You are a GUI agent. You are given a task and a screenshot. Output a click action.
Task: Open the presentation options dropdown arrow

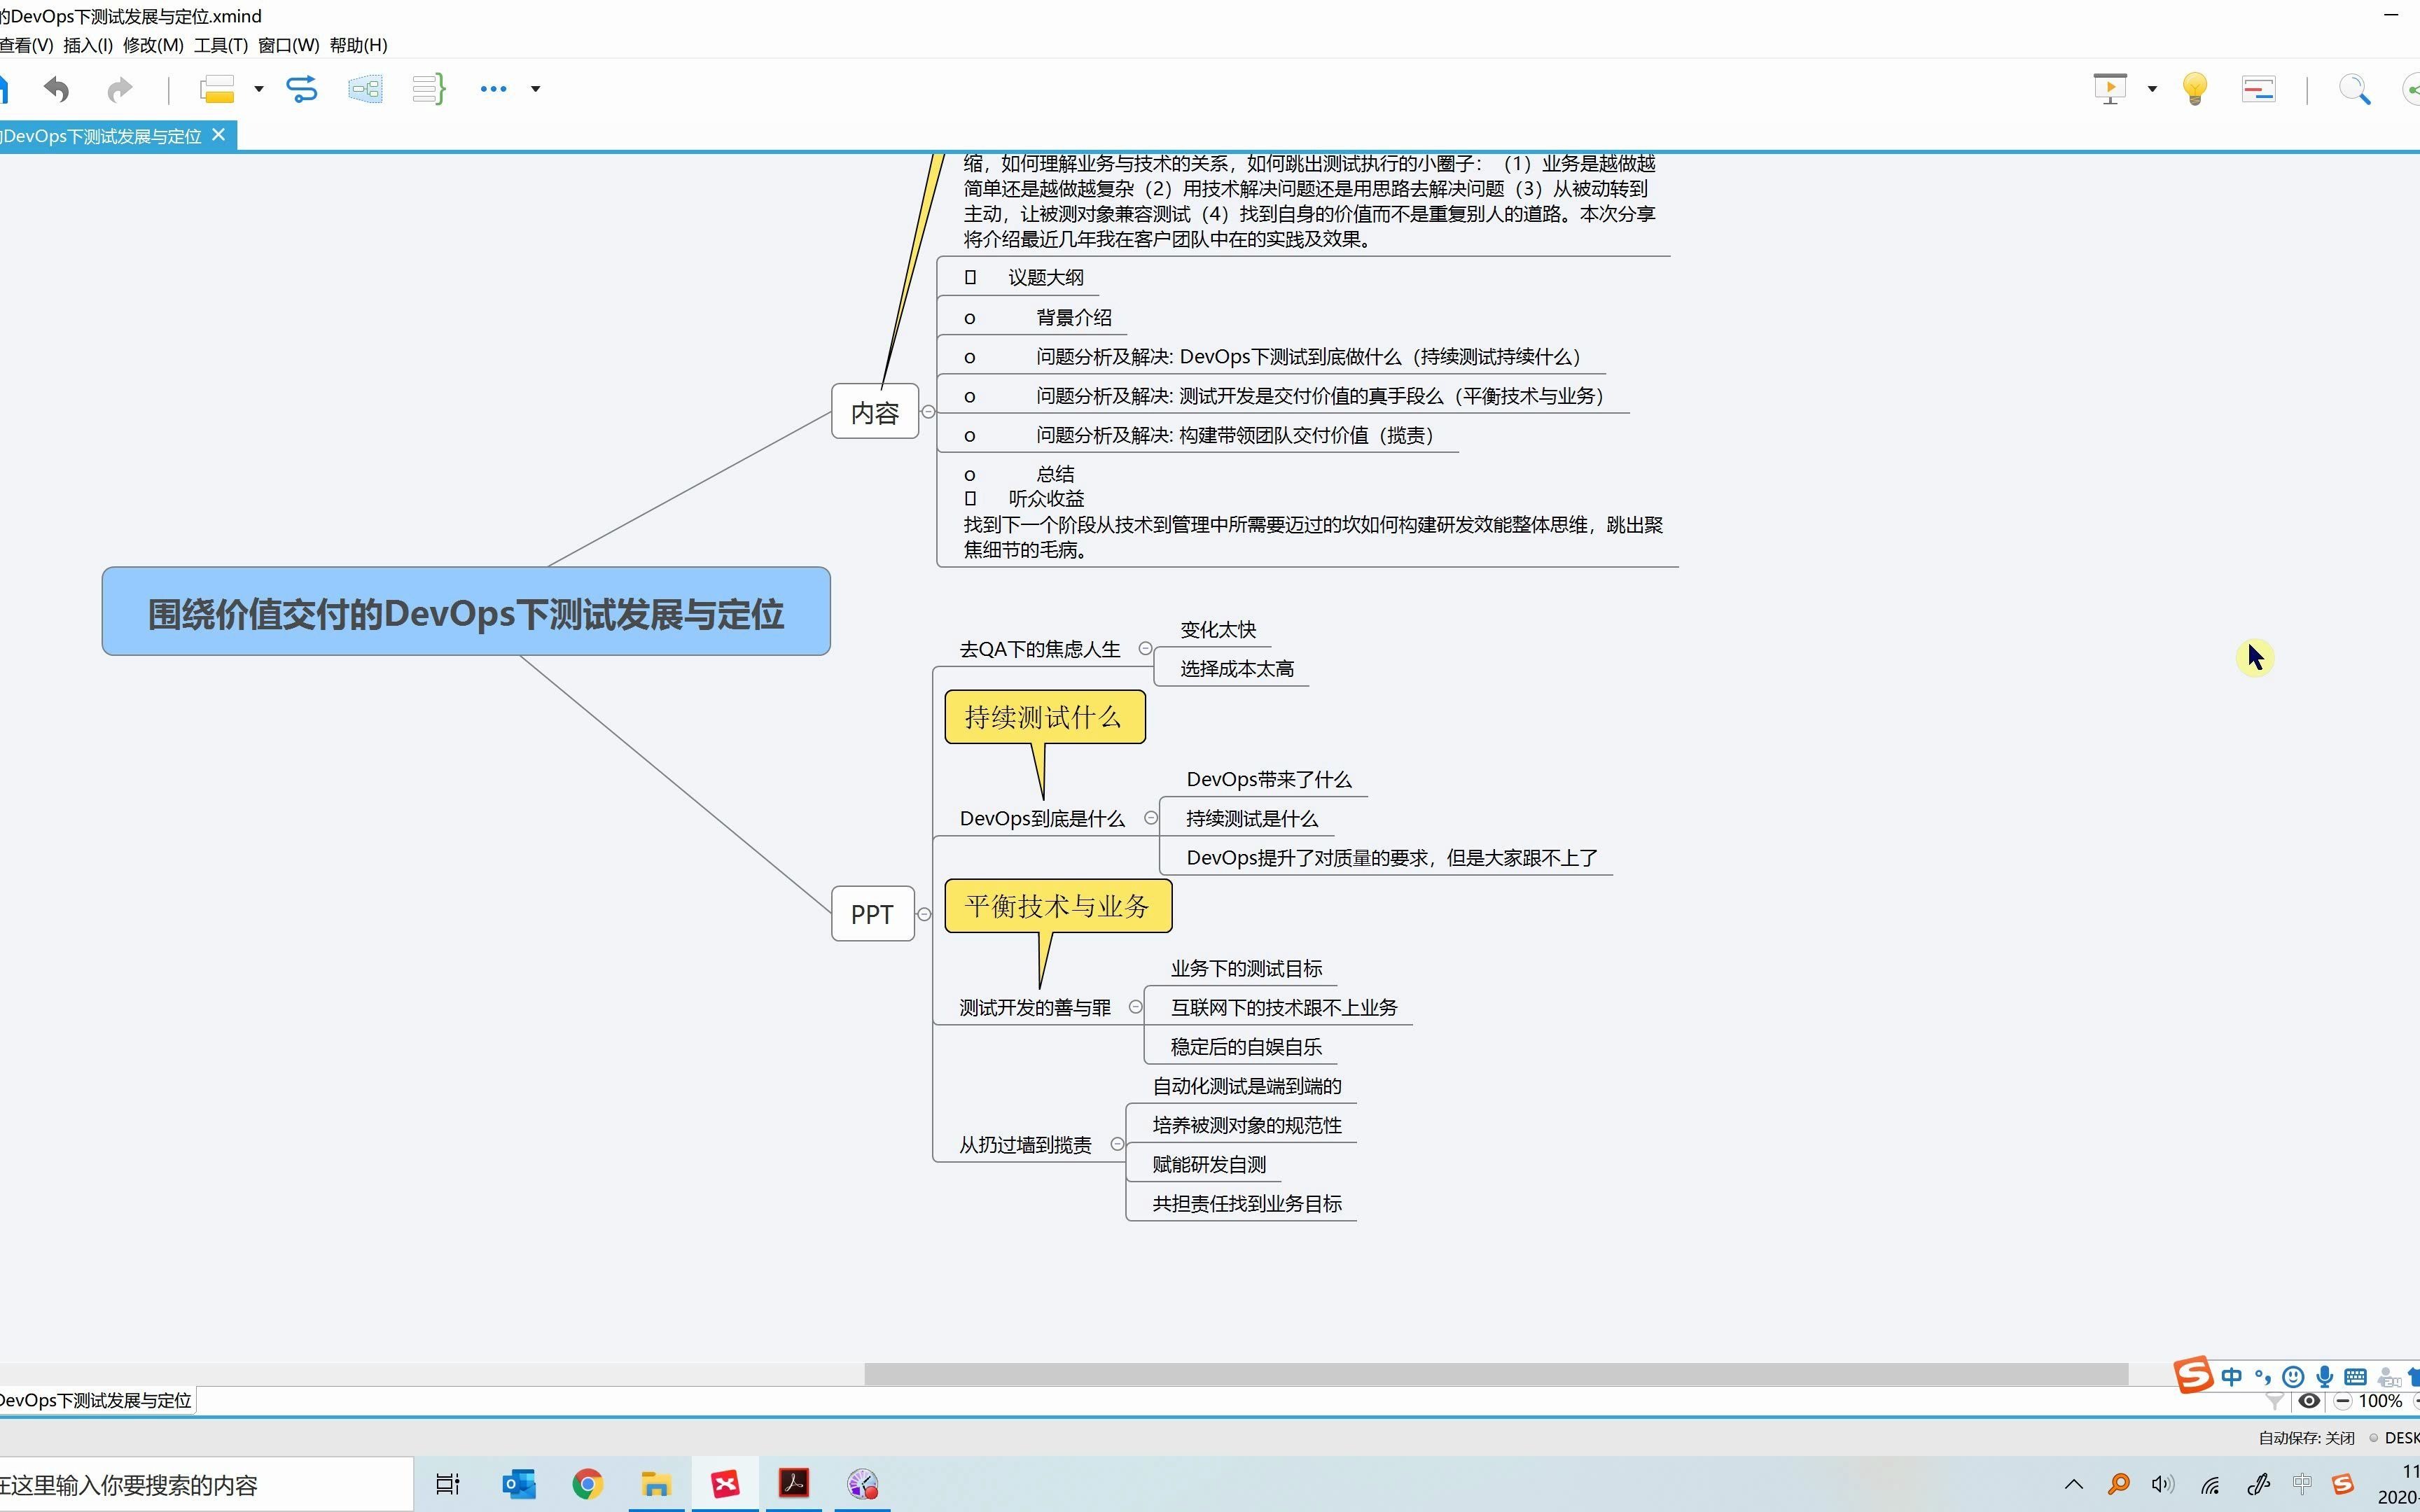pyautogui.click(x=2152, y=89)
